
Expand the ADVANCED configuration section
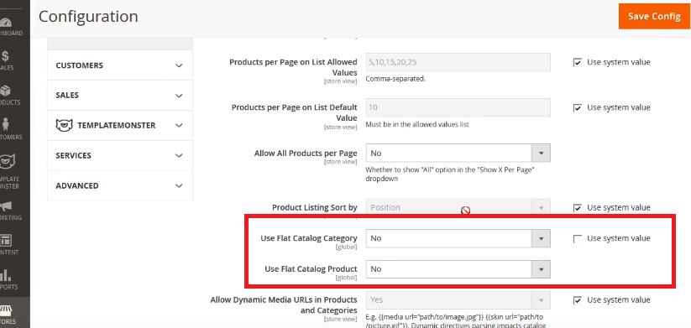tap(120, 185)
